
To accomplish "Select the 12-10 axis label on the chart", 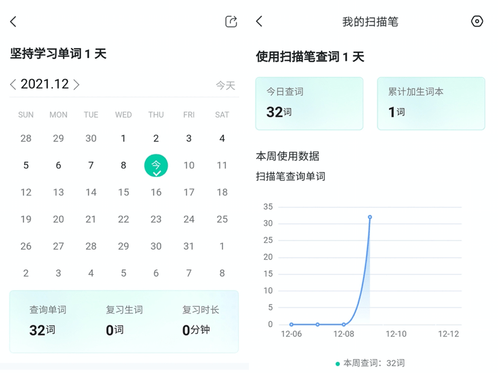I will (x=397, y=334).
